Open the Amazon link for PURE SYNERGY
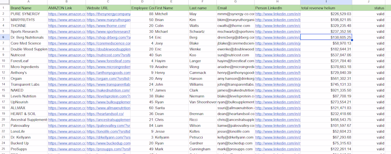Viewport: 391px width, 154px height. point(67,14)
